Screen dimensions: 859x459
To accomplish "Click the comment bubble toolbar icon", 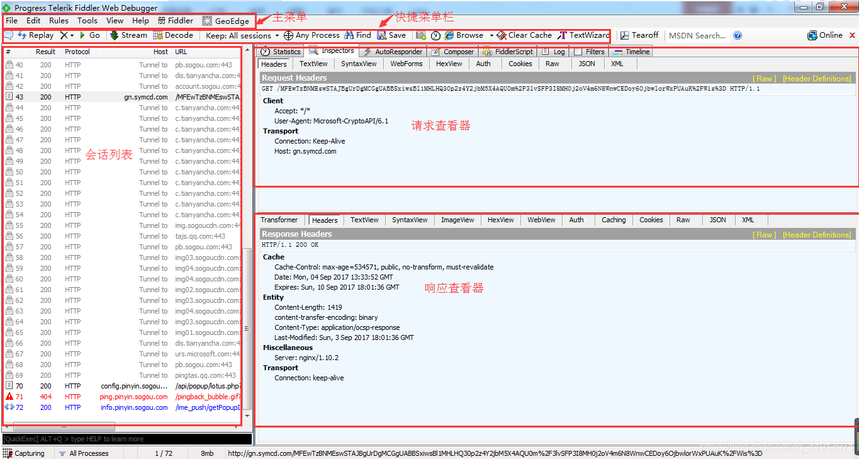I will pyautogui.click(x=9, y=35).
